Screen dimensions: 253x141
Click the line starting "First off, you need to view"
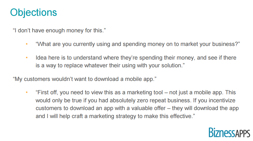click(x=136, y=93)
